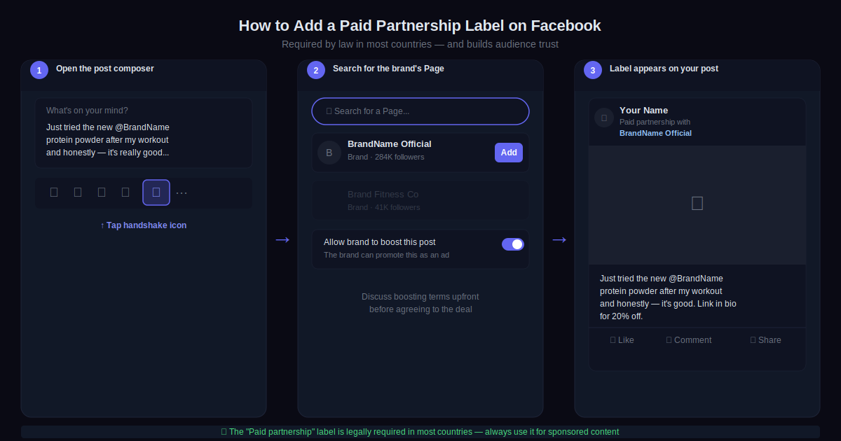Viewport: 841px width, 441px height.
Task: Click the arrow between steps 1 and 2
Action: (282, 240)
